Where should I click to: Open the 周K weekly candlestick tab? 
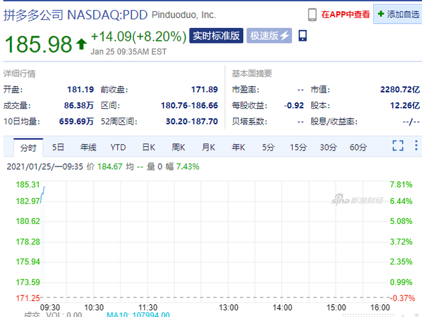pos(178,147)
